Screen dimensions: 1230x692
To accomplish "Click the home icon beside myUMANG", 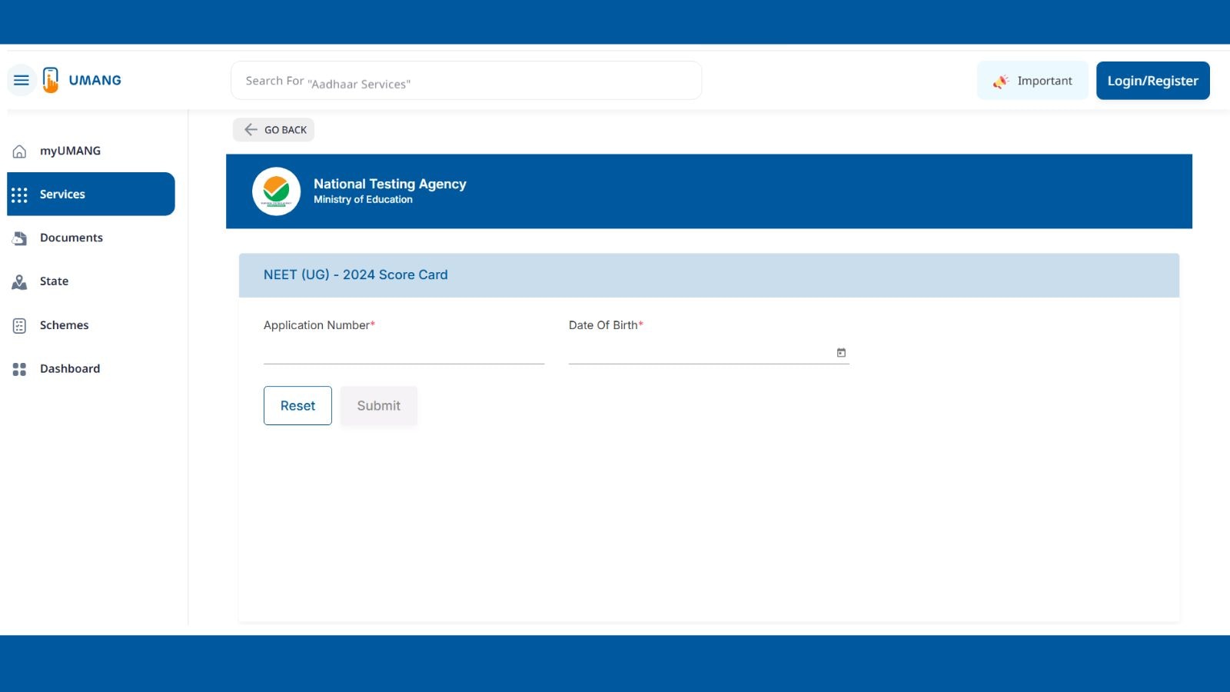I will point(20,151).
